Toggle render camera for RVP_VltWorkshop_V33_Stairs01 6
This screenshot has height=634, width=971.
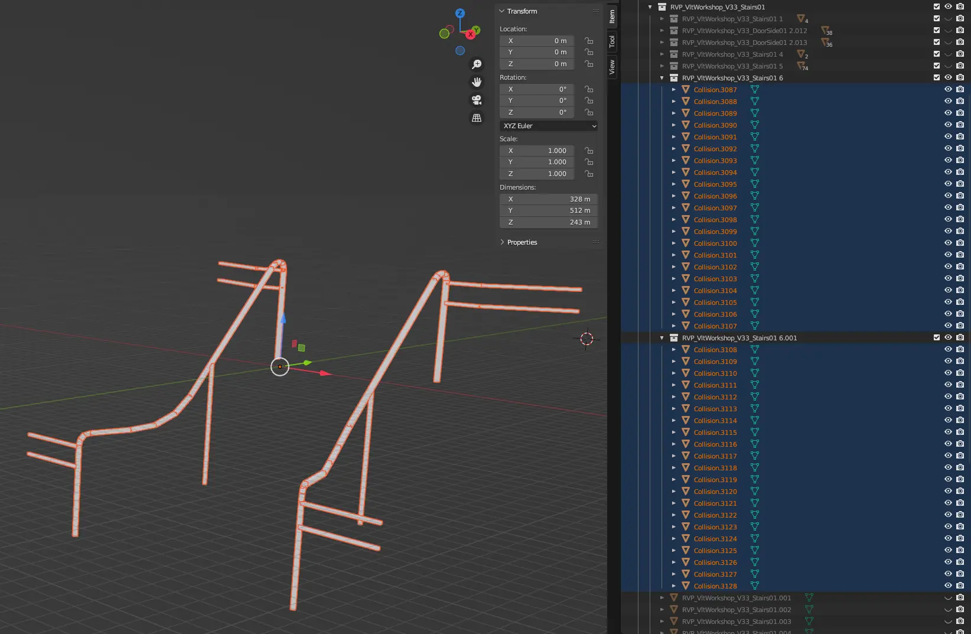[x=960, y=77]
